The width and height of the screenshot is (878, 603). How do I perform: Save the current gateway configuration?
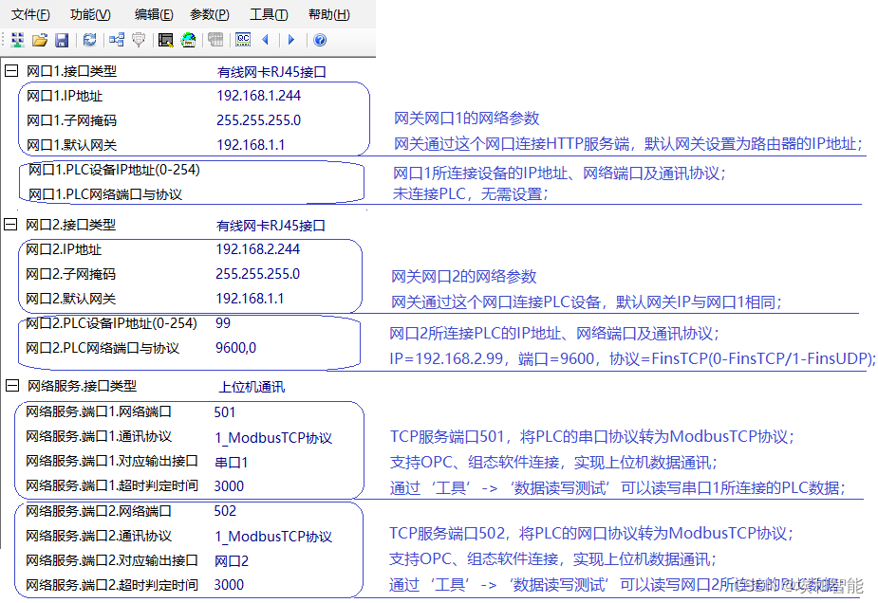click(x=63, y=40)
